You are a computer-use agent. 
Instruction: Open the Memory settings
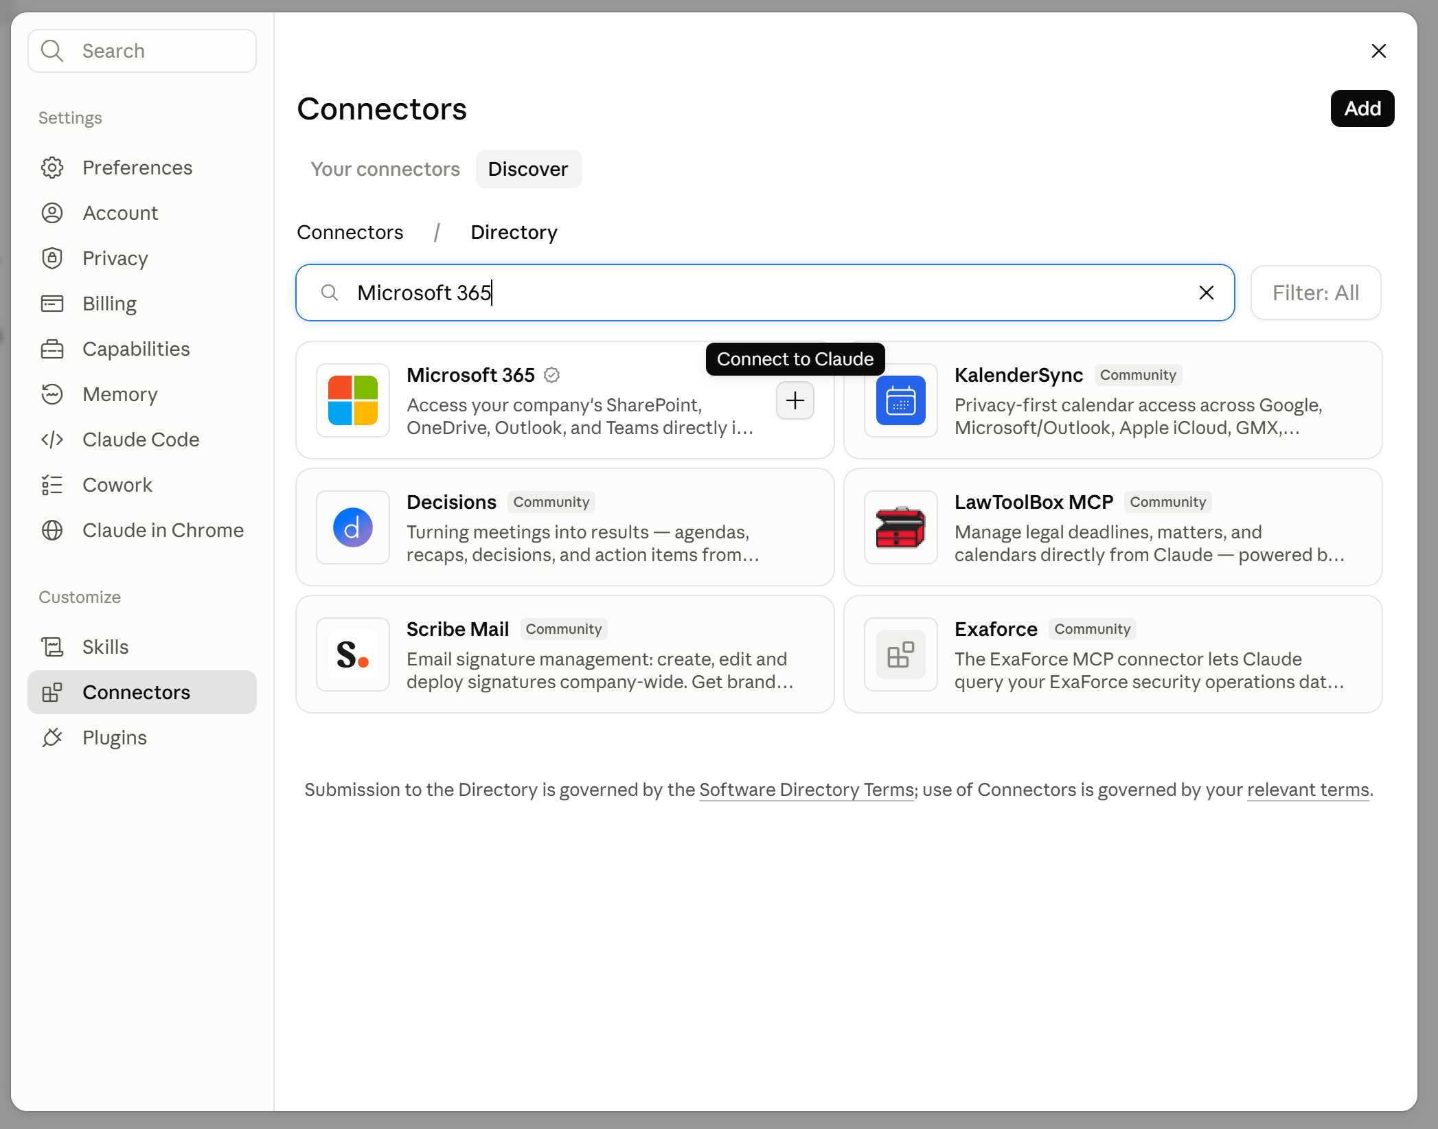tap(142, 394)
